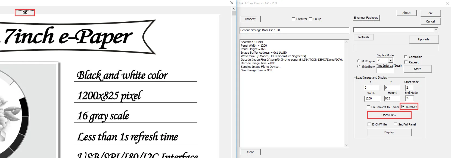Image resolution: width=451 pixels, height=158 pixels.
Task: Click Open File.. button
Action: pyautogui.click(x=389, y=115)
